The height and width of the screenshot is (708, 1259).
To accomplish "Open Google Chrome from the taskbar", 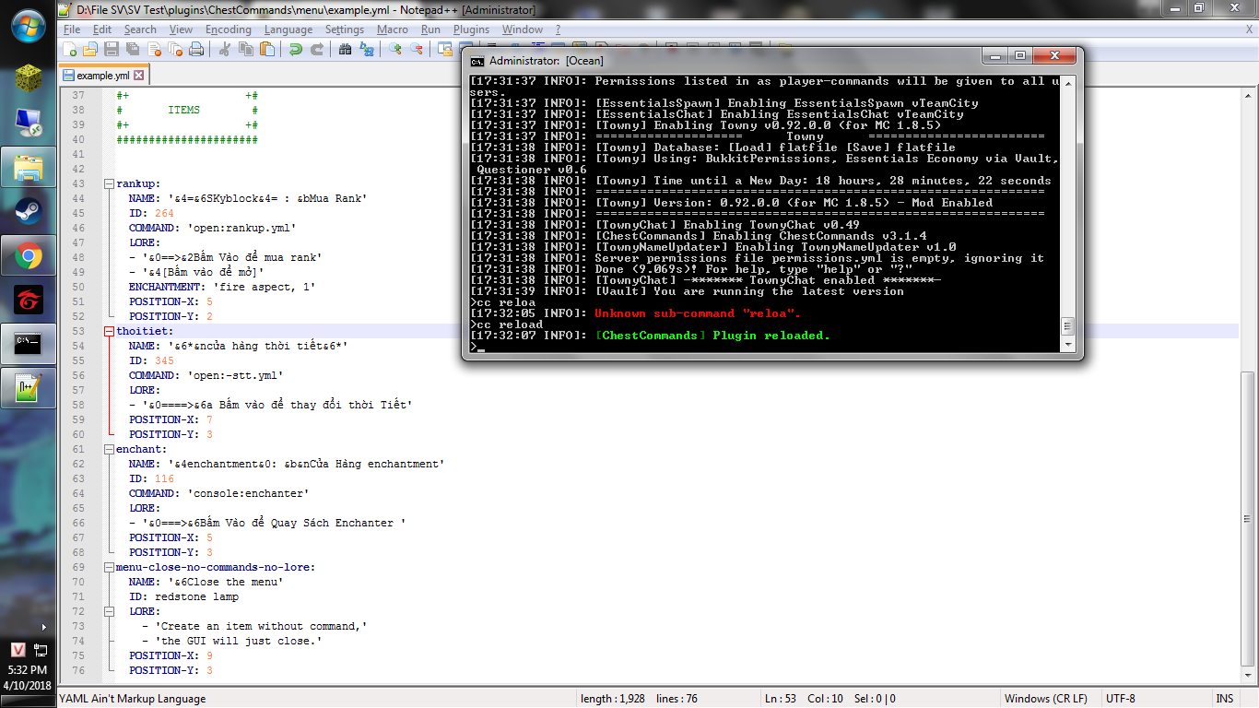I will [28, 256].
